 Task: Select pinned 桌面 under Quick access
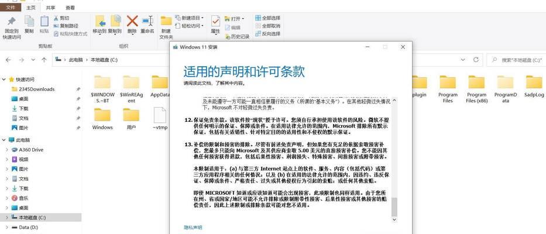click(23, 99)
